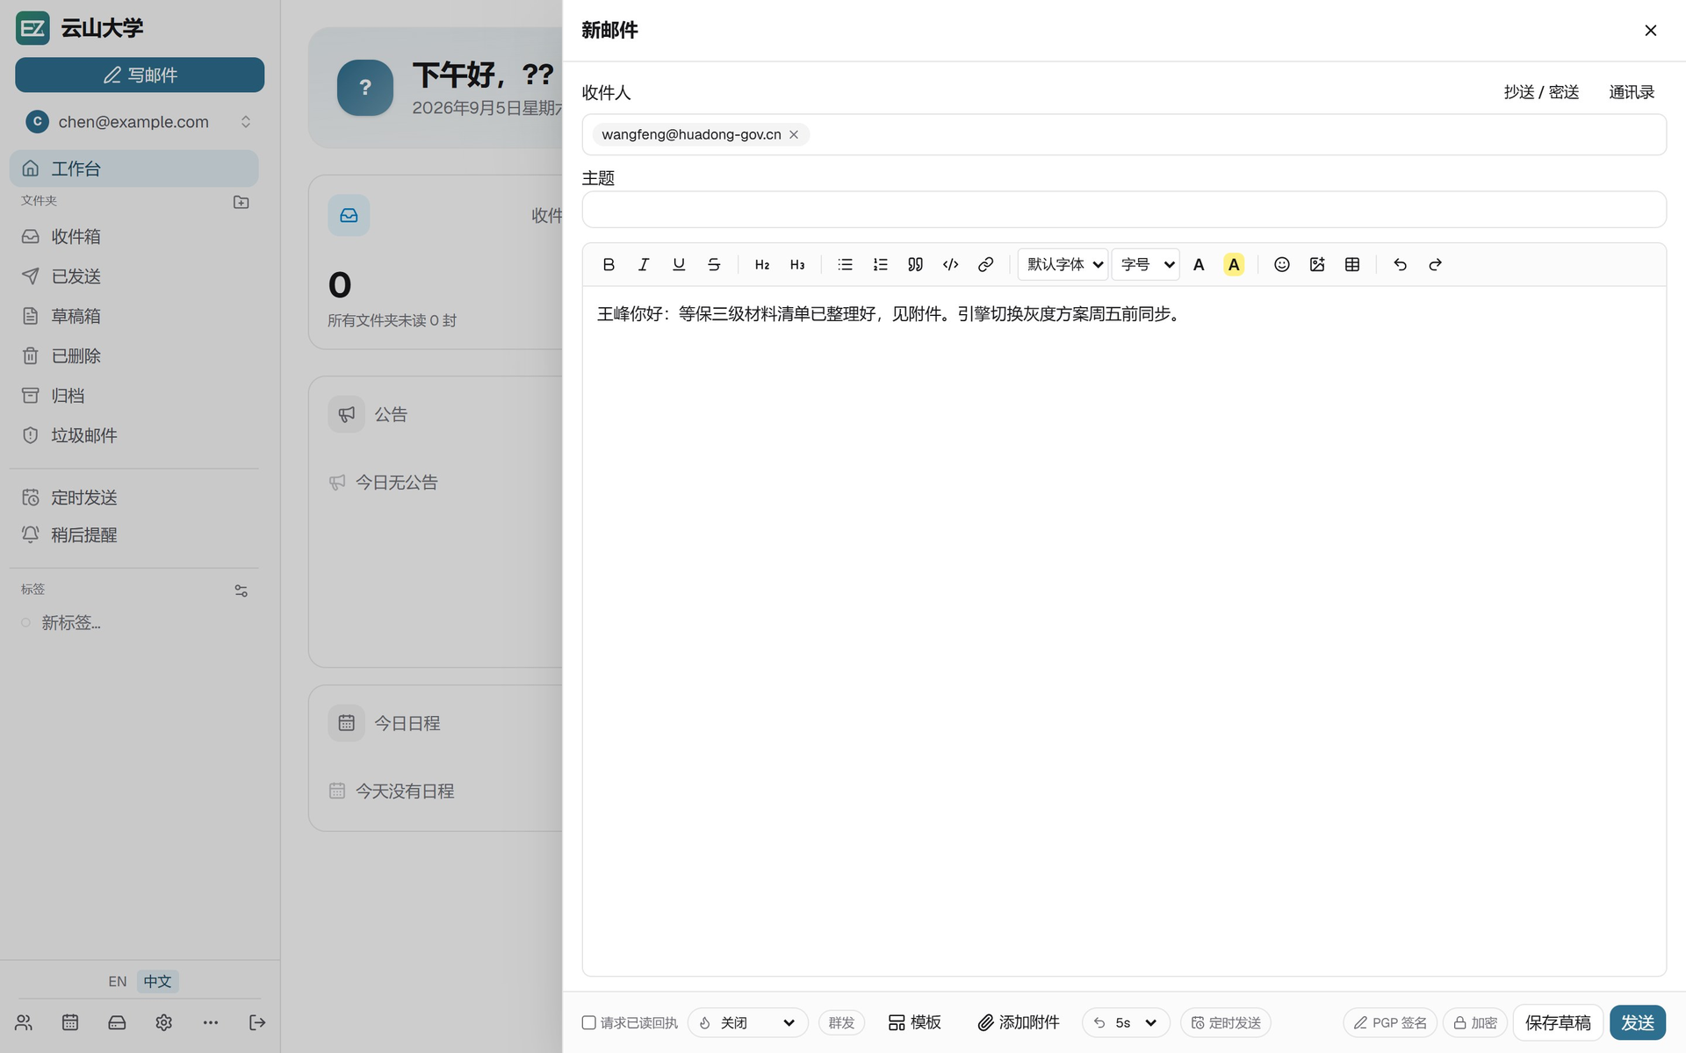Insert a block quote
This screenshot has width=1686, height=1053.
point(916,264)
